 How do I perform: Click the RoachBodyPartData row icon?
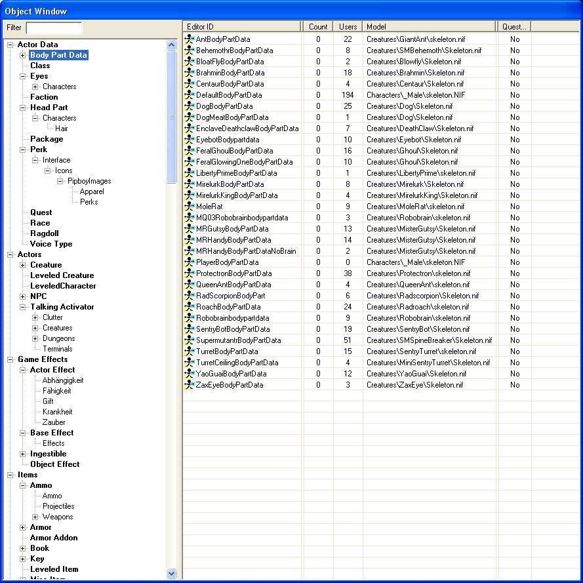tap(190, 307)
